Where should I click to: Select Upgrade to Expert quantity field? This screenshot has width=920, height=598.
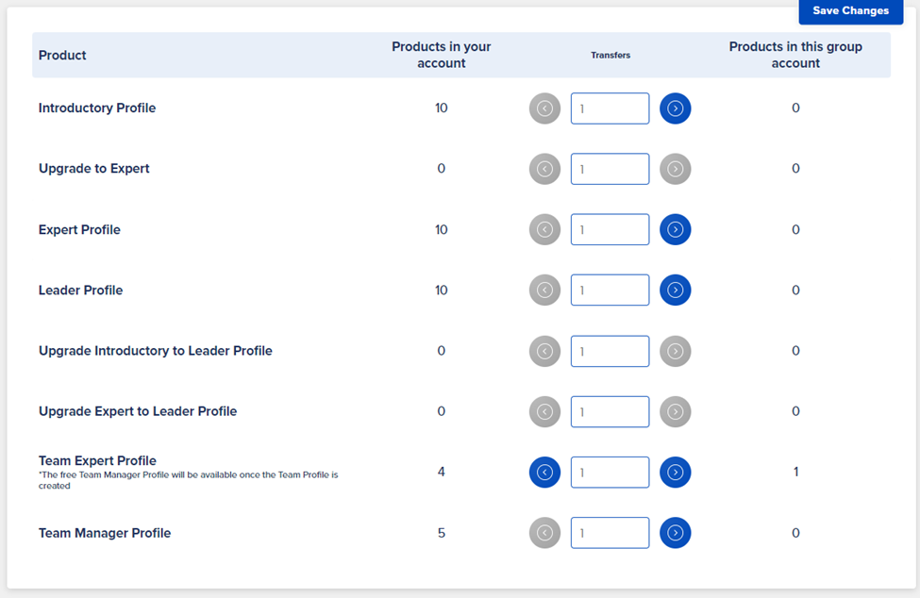(610, 169)
